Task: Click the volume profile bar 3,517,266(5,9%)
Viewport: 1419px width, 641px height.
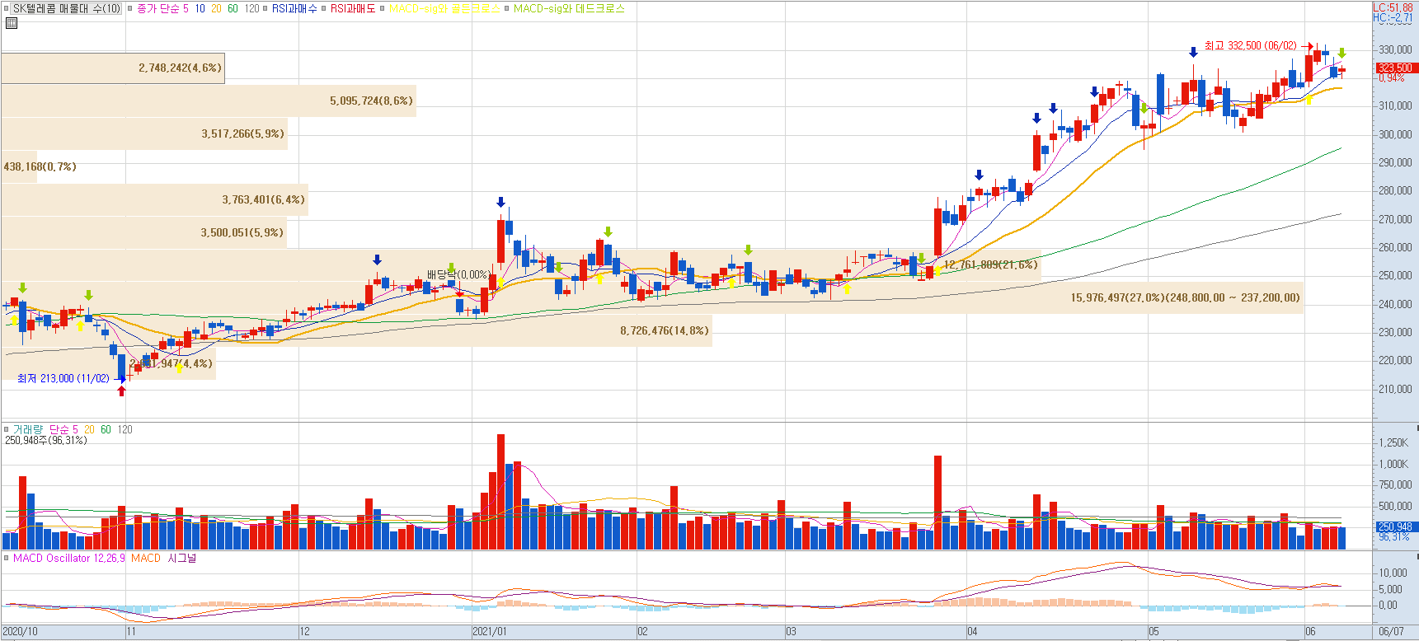Action: point(144,133)
